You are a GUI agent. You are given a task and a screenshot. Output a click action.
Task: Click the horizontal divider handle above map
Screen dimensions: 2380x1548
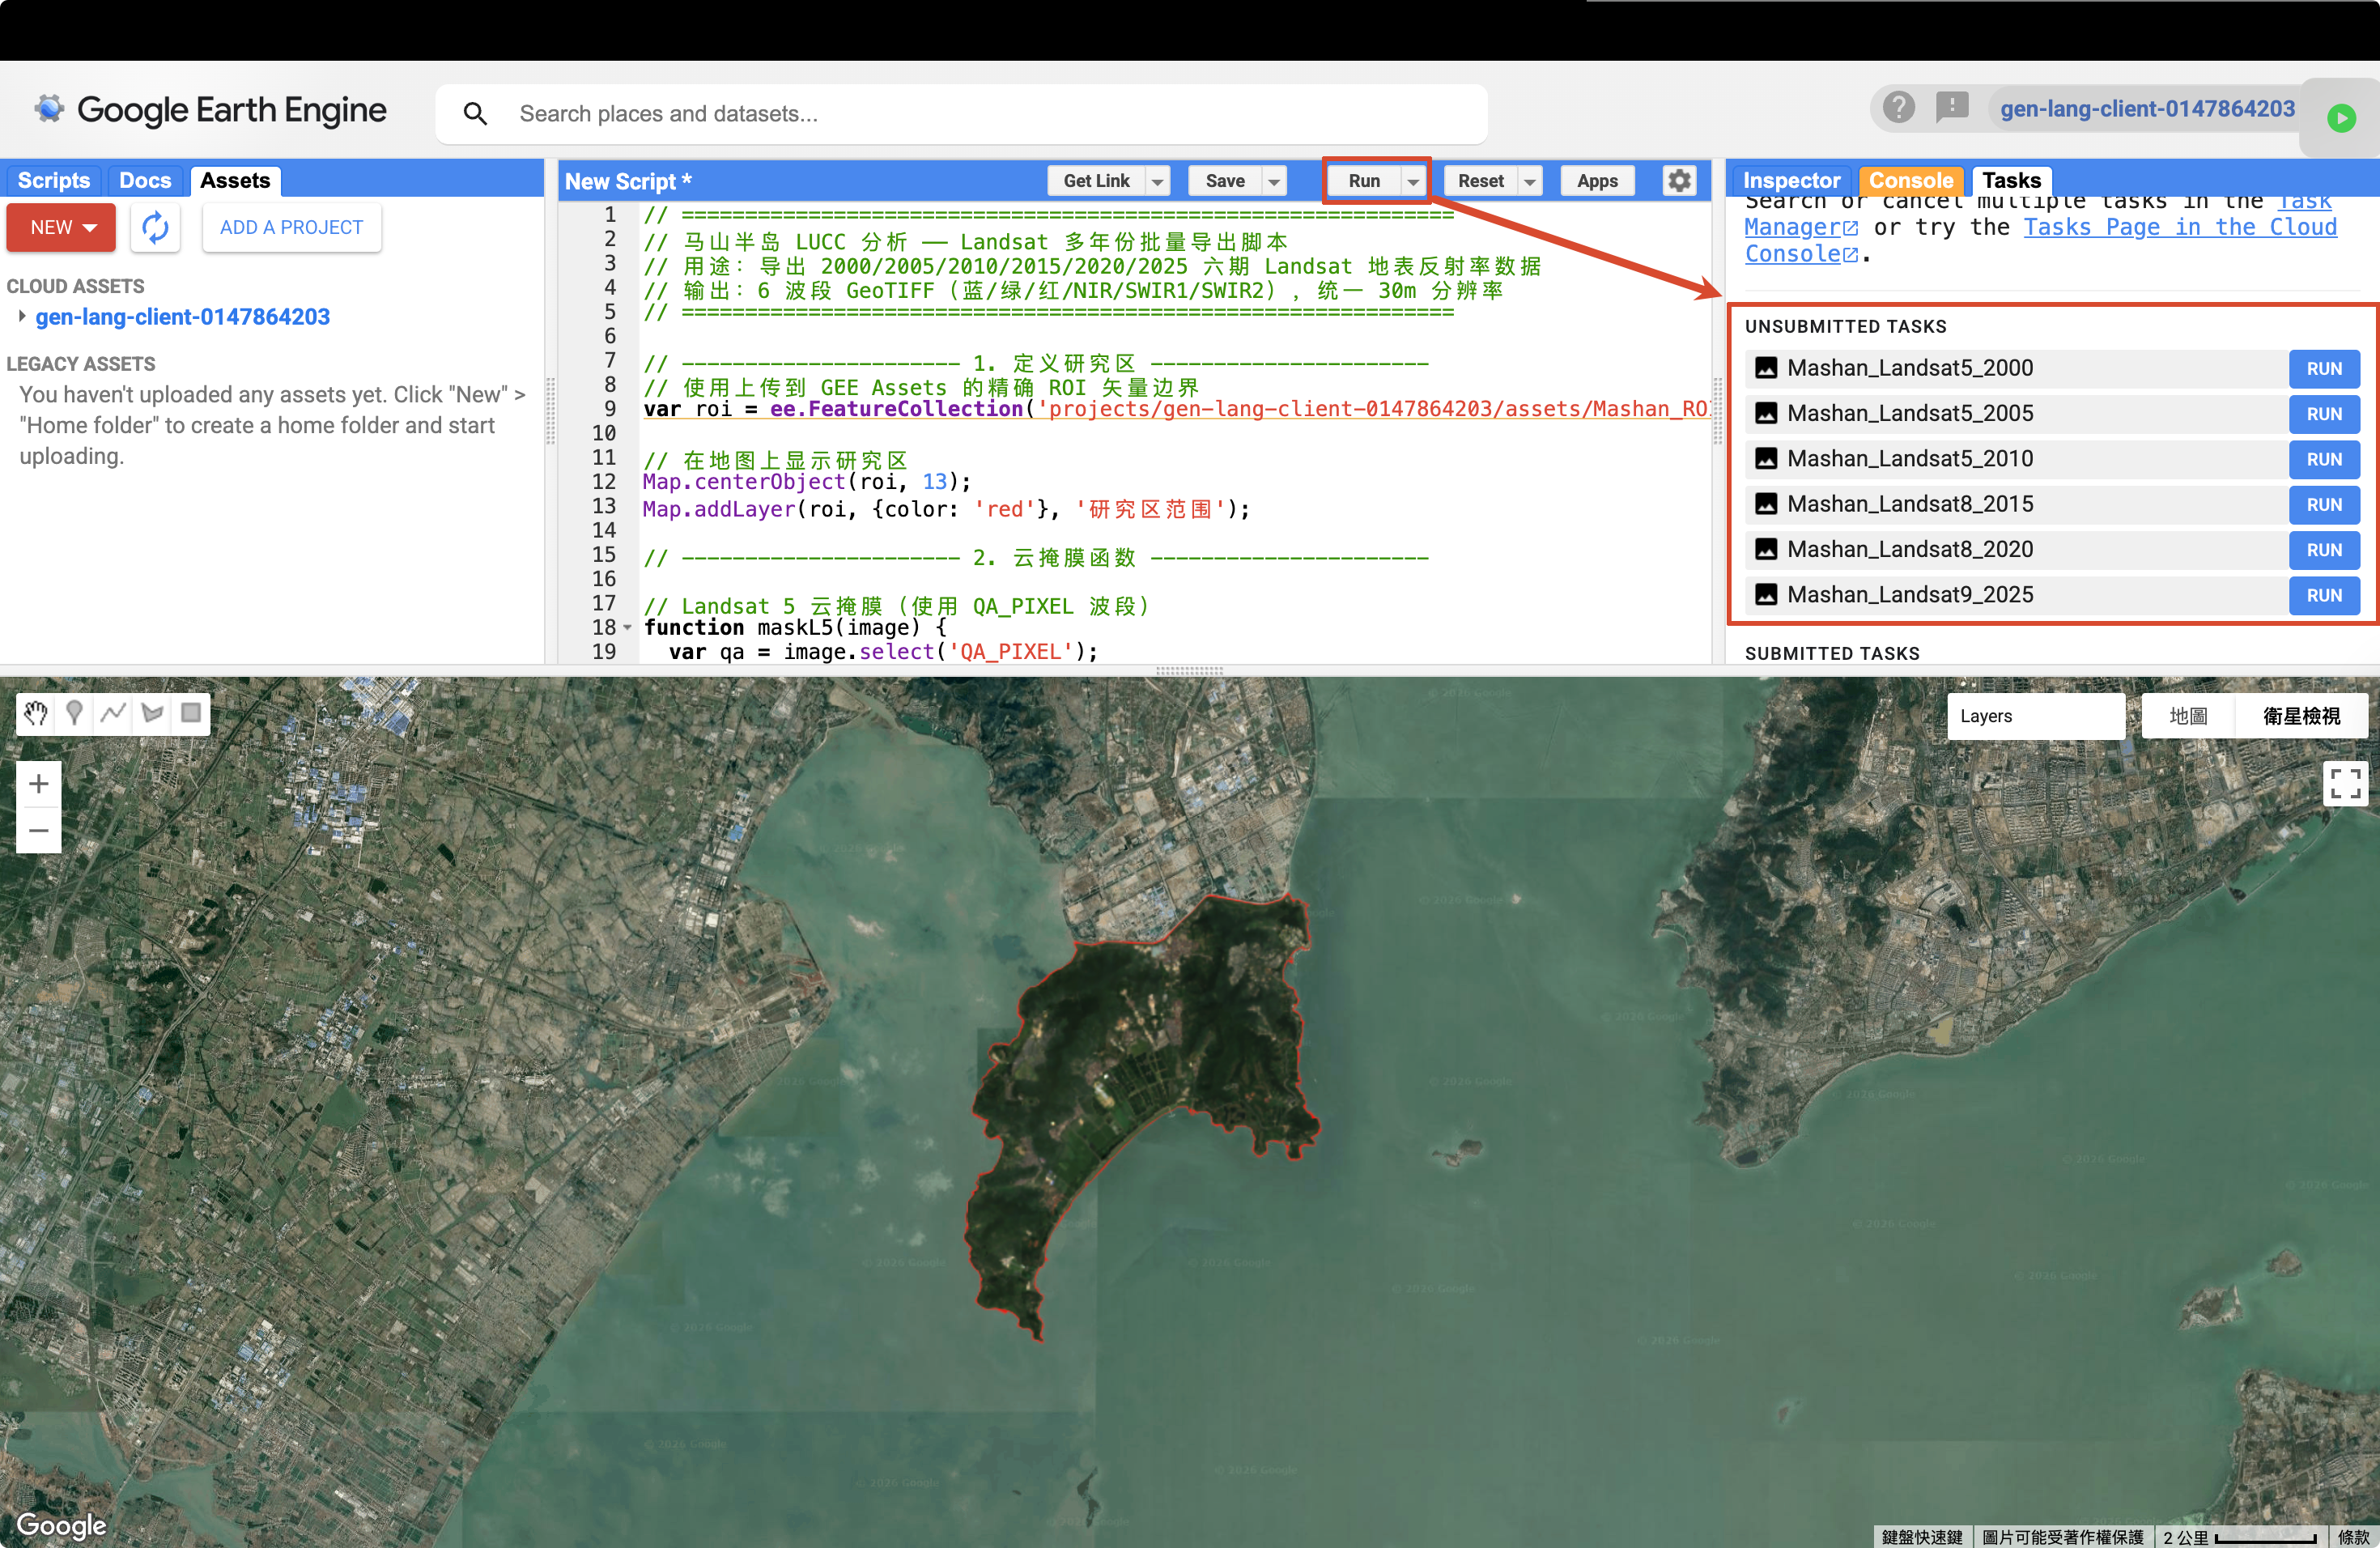[1189, 671]
